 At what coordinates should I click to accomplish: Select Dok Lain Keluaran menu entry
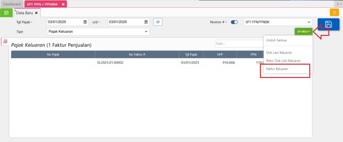[279, 52]
